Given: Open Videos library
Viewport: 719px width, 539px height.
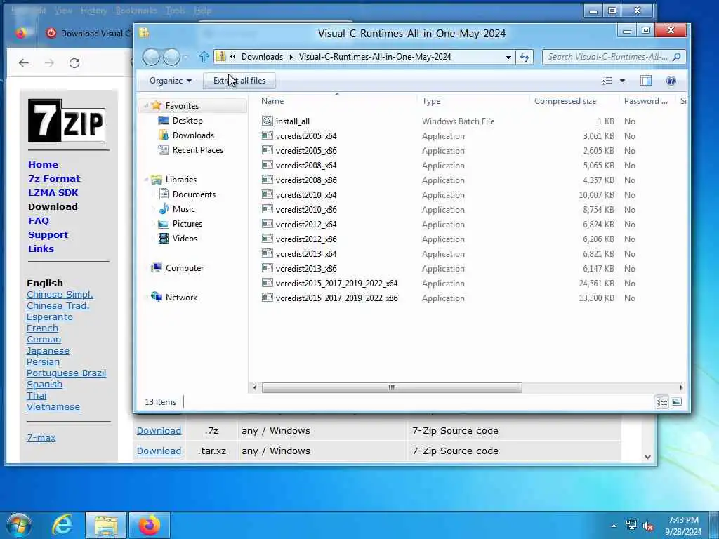Looking at the screenshot, I should pyautogui.click(x=185, y=239).
